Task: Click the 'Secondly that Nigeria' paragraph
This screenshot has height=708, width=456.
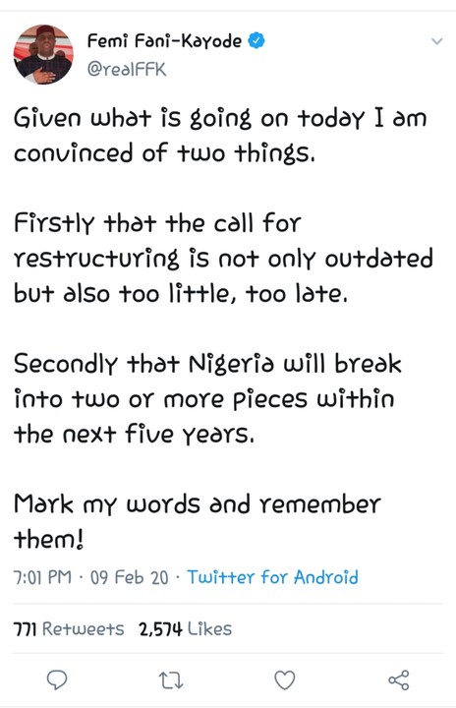Action: (x=207, y=398)
